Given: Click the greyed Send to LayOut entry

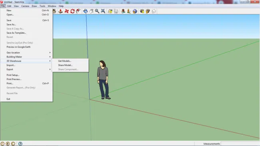Looking at the screenshot, I should [x=26, y=43].
